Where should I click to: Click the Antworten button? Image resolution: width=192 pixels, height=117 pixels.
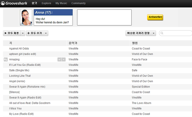point(155,17)
